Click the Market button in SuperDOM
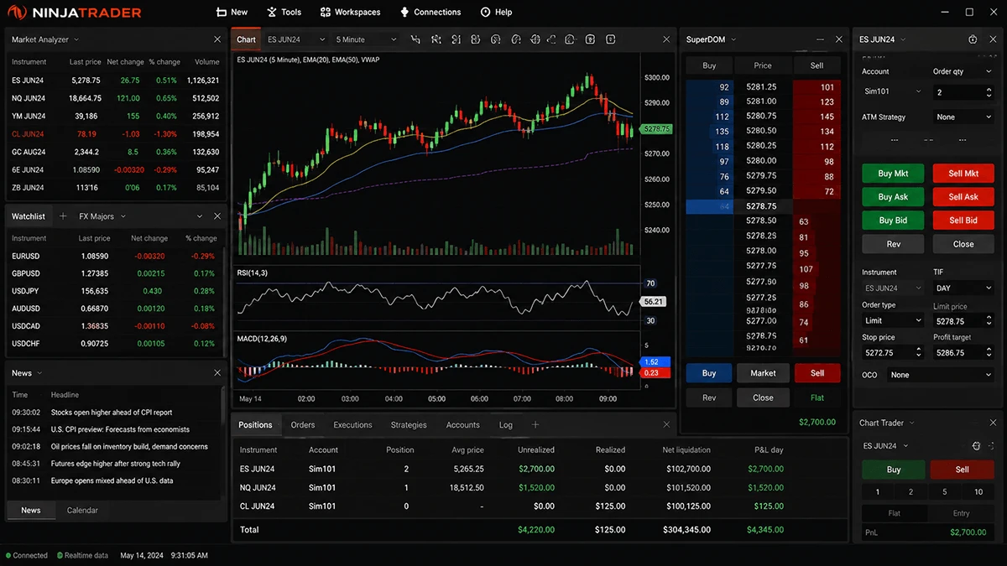The image size is (1007, 566). pyautogui.click(x=763, y=373)
